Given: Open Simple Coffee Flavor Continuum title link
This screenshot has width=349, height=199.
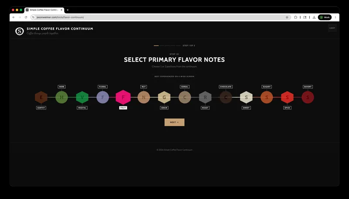Looking at the screenshot, I should pos(60,29).
